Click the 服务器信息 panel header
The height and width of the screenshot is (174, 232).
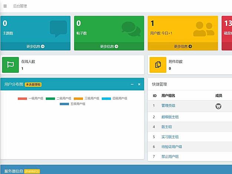point(116,170)
